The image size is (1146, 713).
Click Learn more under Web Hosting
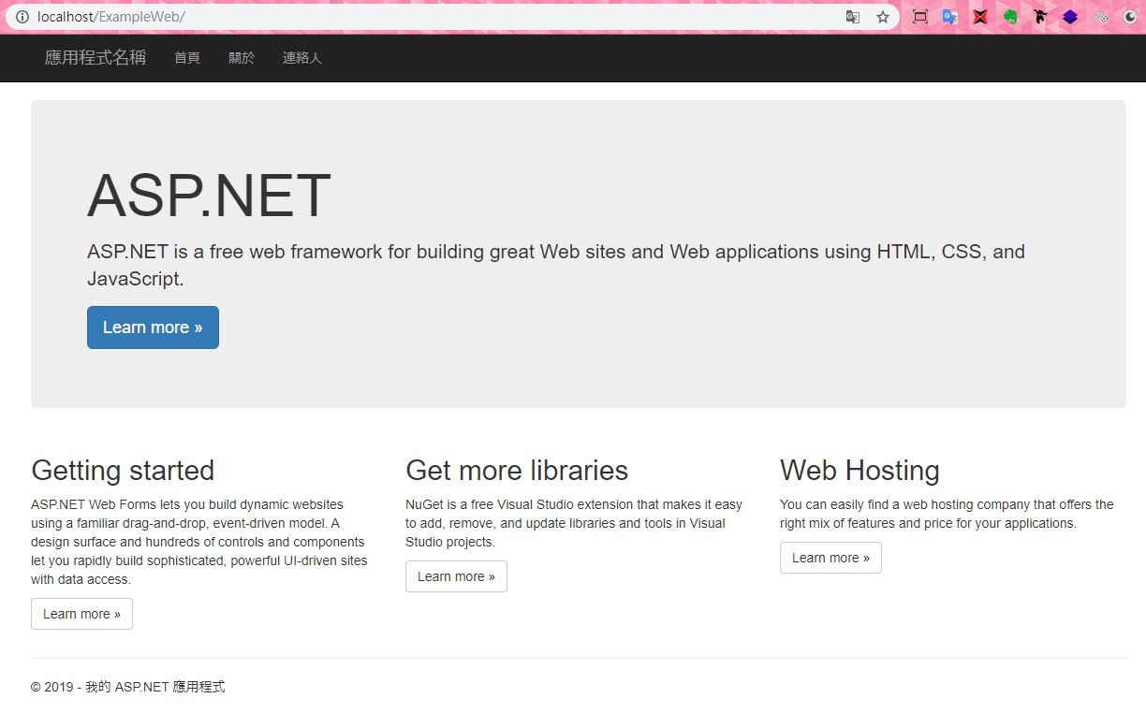click(x=830, y=558)
